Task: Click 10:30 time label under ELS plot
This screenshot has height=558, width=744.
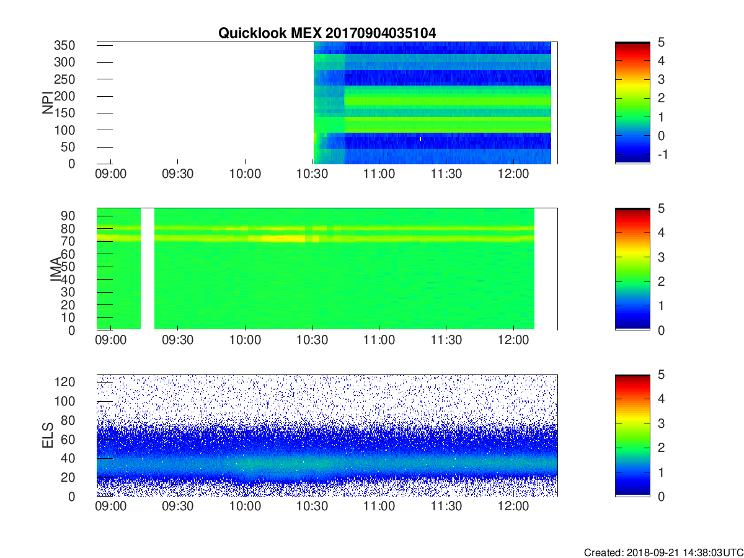Action: coord(312,507)
